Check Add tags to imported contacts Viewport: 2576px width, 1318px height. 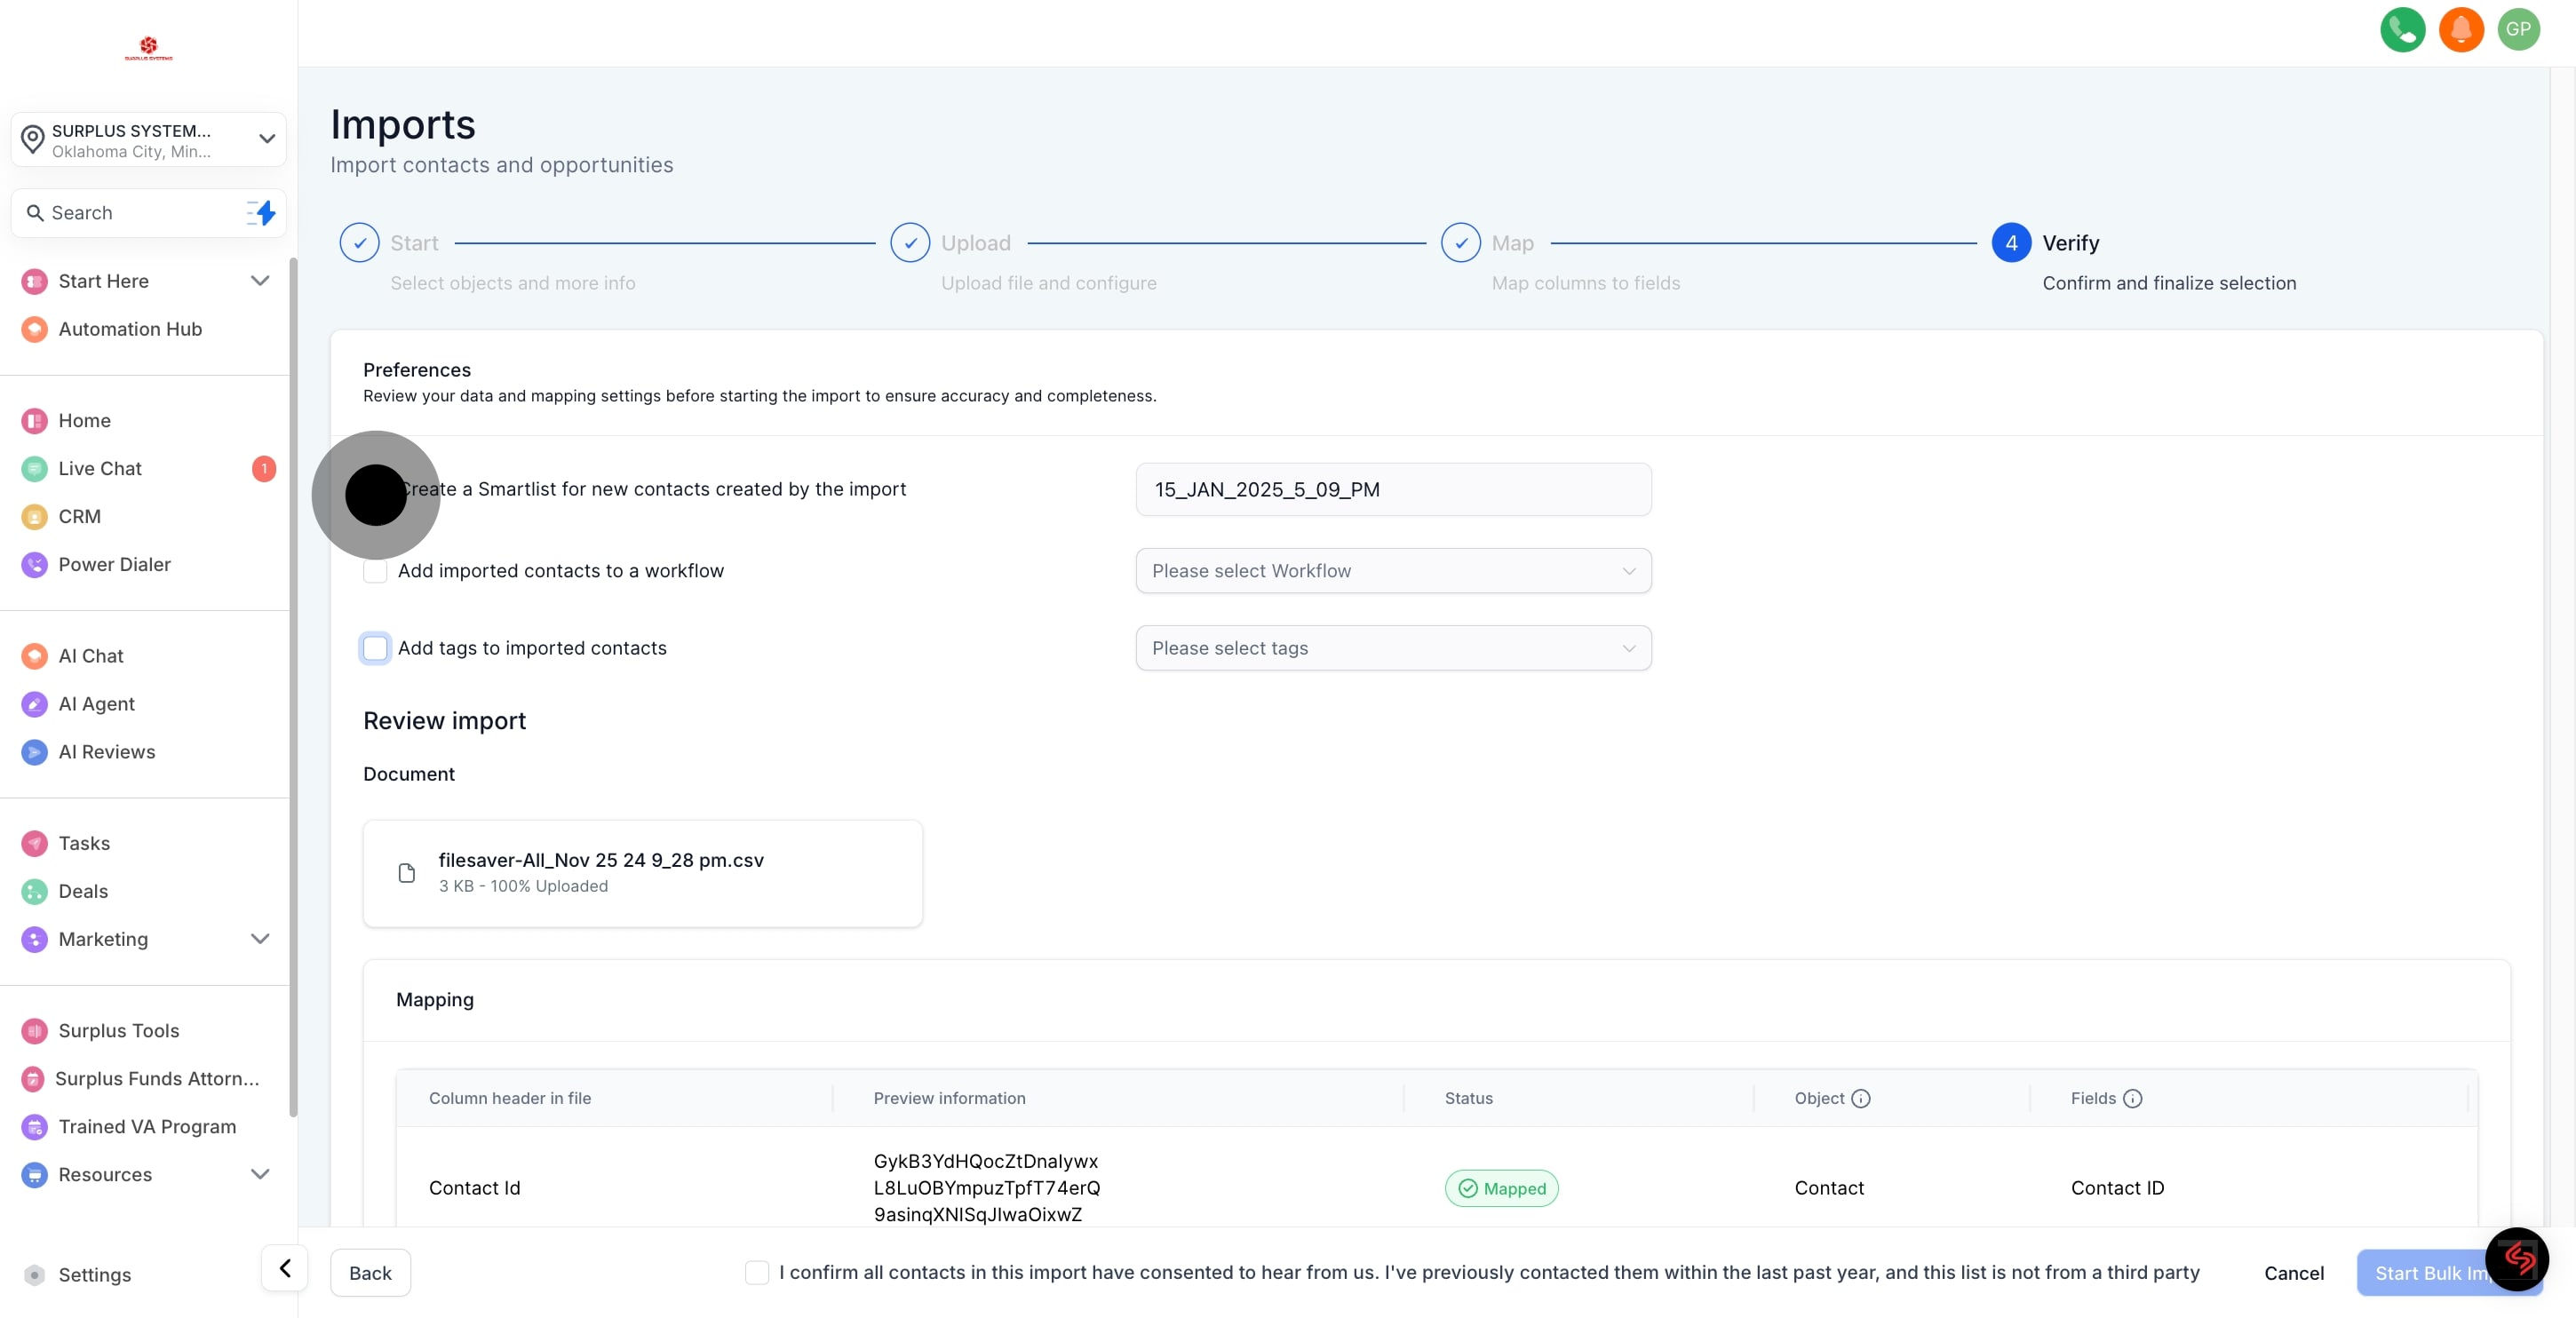(375, 648)
